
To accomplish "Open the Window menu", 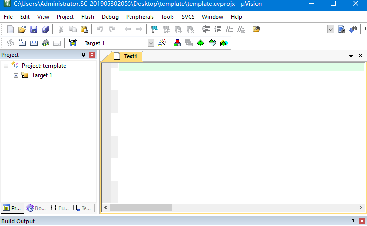I will [213, 17].
